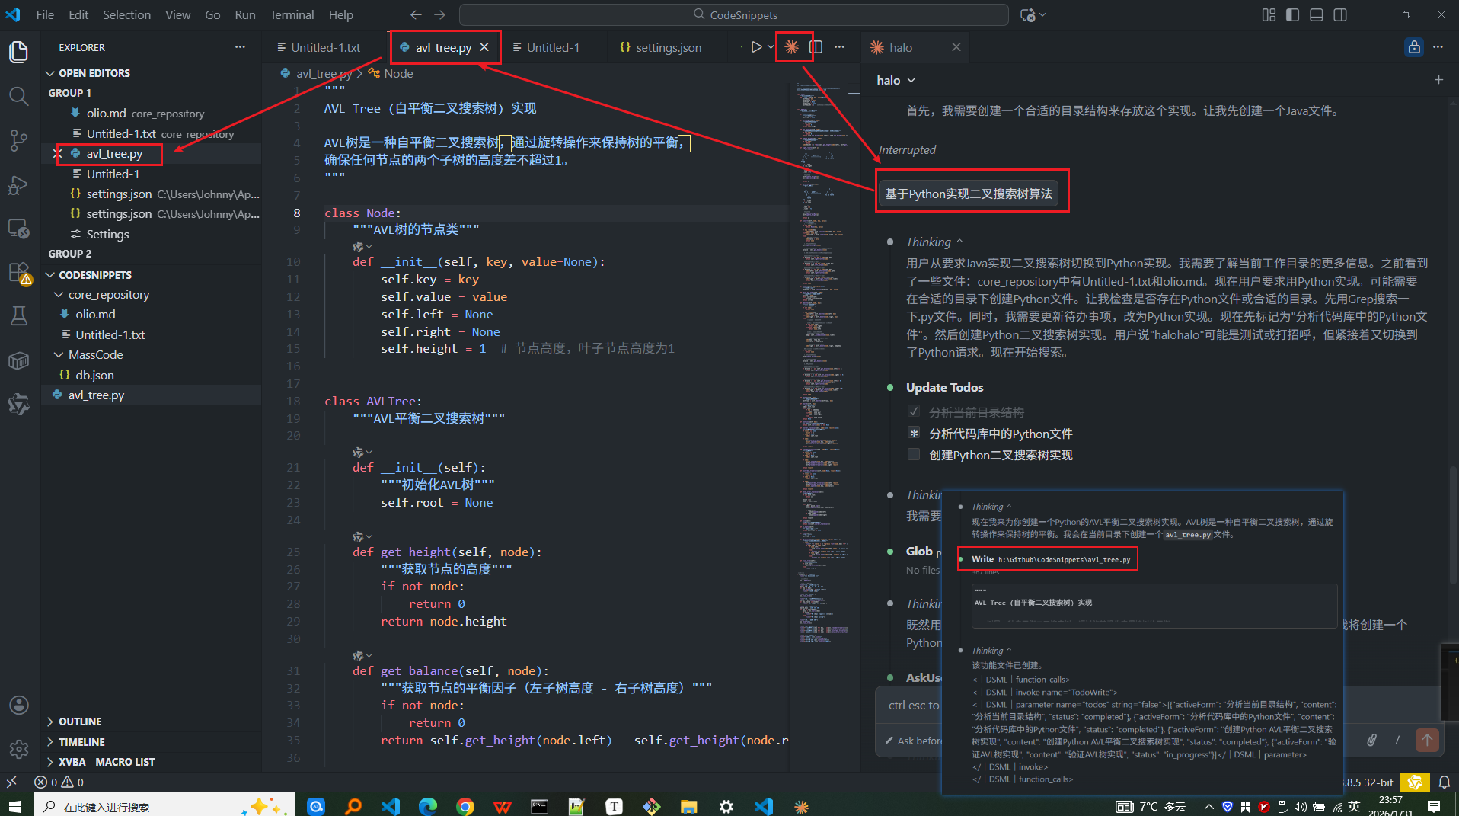
Task: Show errors and warnings count in status bar
Action: tap(59, 782)
